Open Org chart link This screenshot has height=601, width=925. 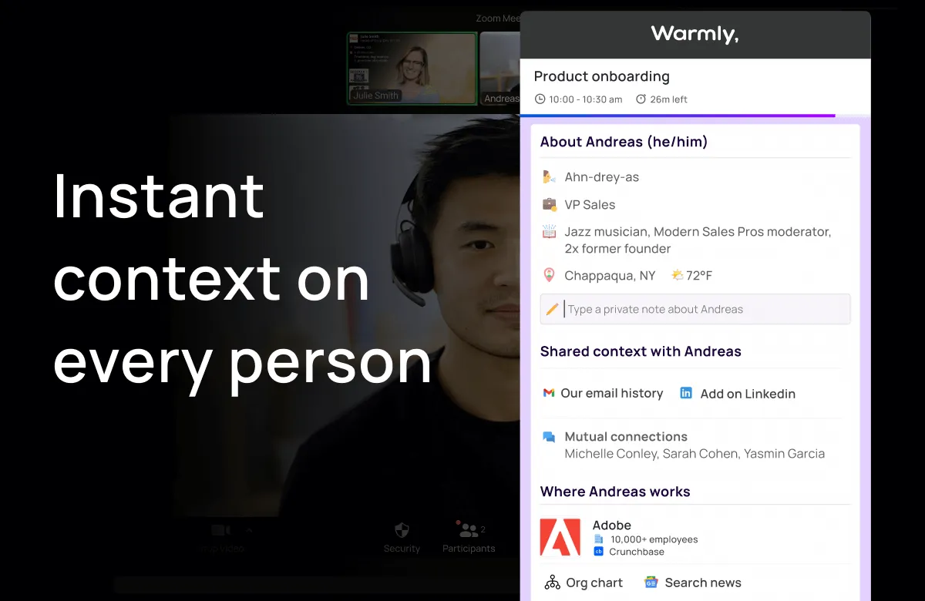coord(594,583)
